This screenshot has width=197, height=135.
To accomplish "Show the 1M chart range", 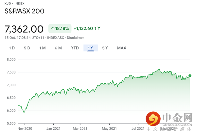I will pos(43,48).
